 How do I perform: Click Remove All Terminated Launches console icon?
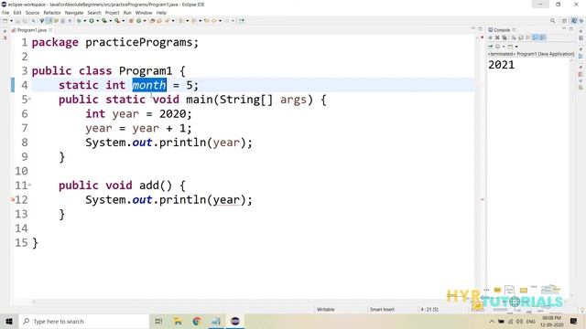click(x=505, y=37)
